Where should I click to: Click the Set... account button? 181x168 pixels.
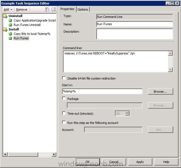(160, 130)
